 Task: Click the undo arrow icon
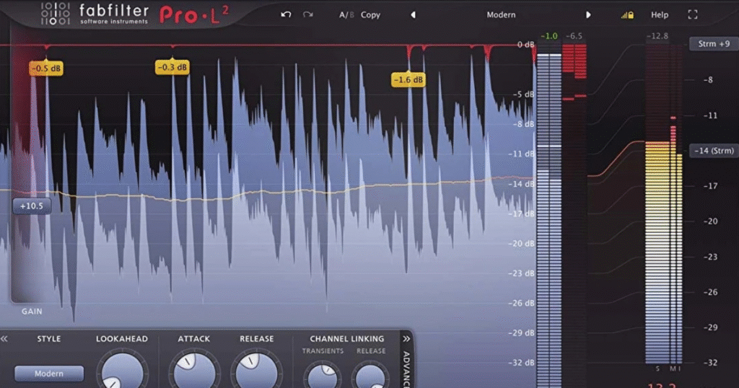(286, 14)
